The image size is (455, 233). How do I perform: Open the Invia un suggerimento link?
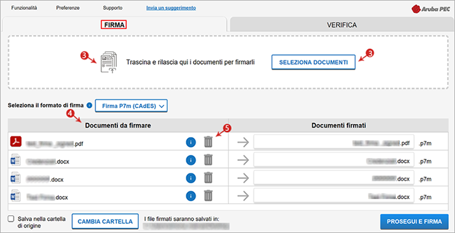pyautogui.click(x=171, y=8)
